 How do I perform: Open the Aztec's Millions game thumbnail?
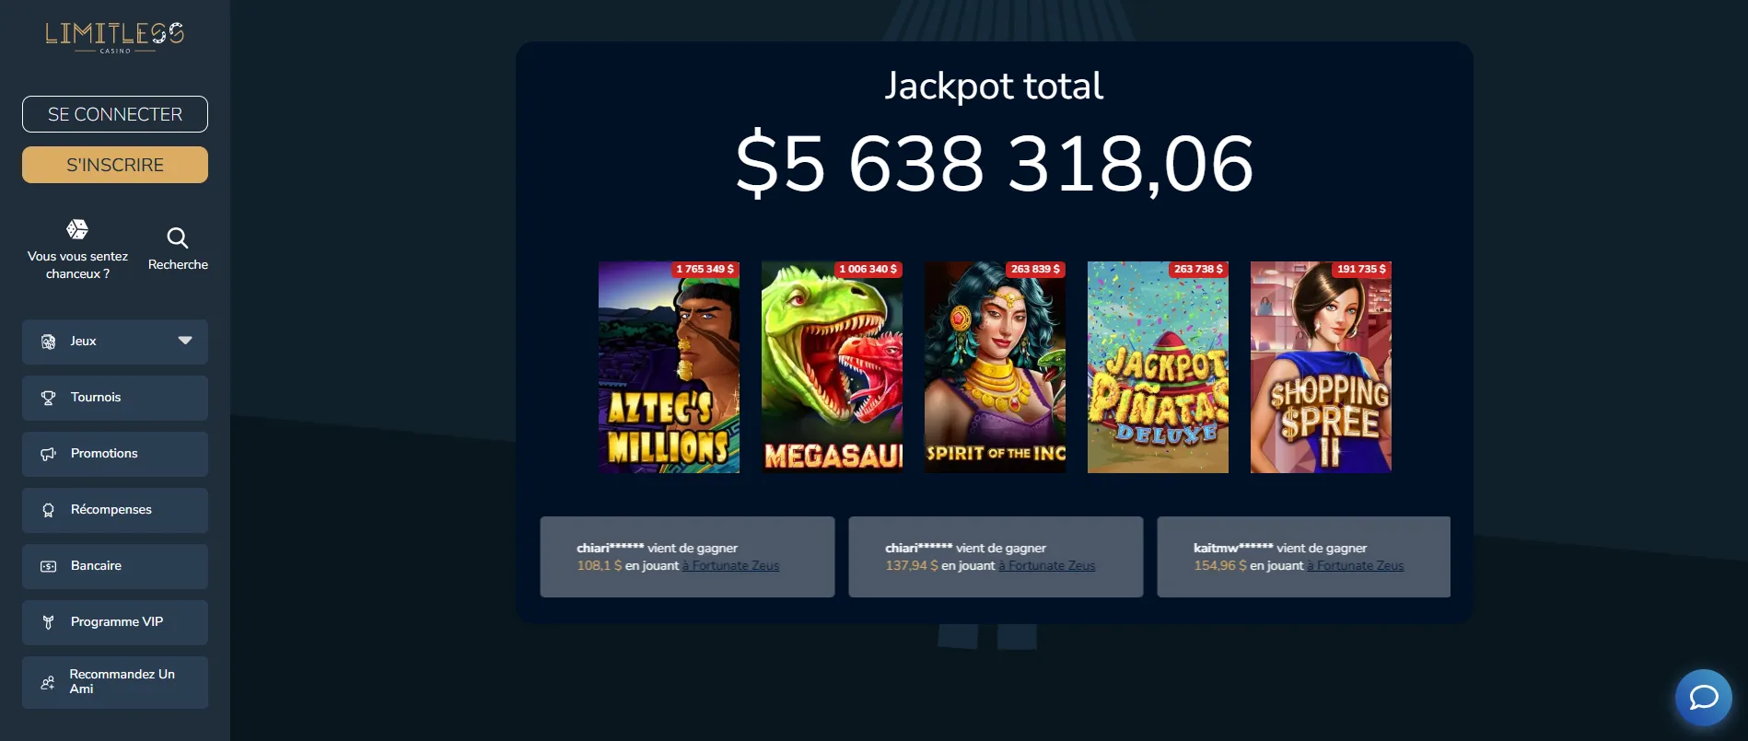click(669, 367)
